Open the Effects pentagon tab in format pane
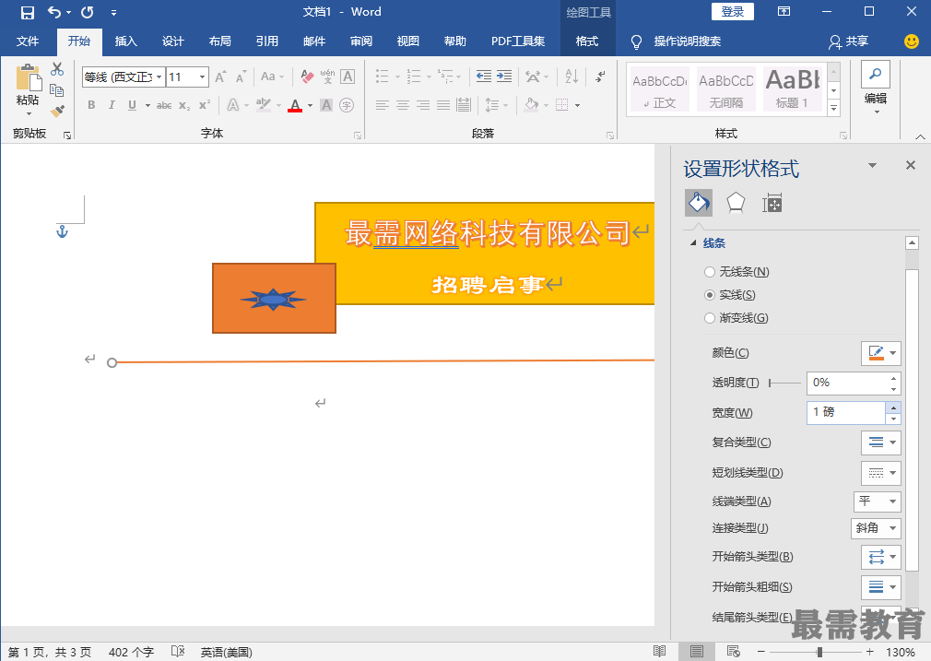This screenshot has height=661, width=931. (736, 203)
